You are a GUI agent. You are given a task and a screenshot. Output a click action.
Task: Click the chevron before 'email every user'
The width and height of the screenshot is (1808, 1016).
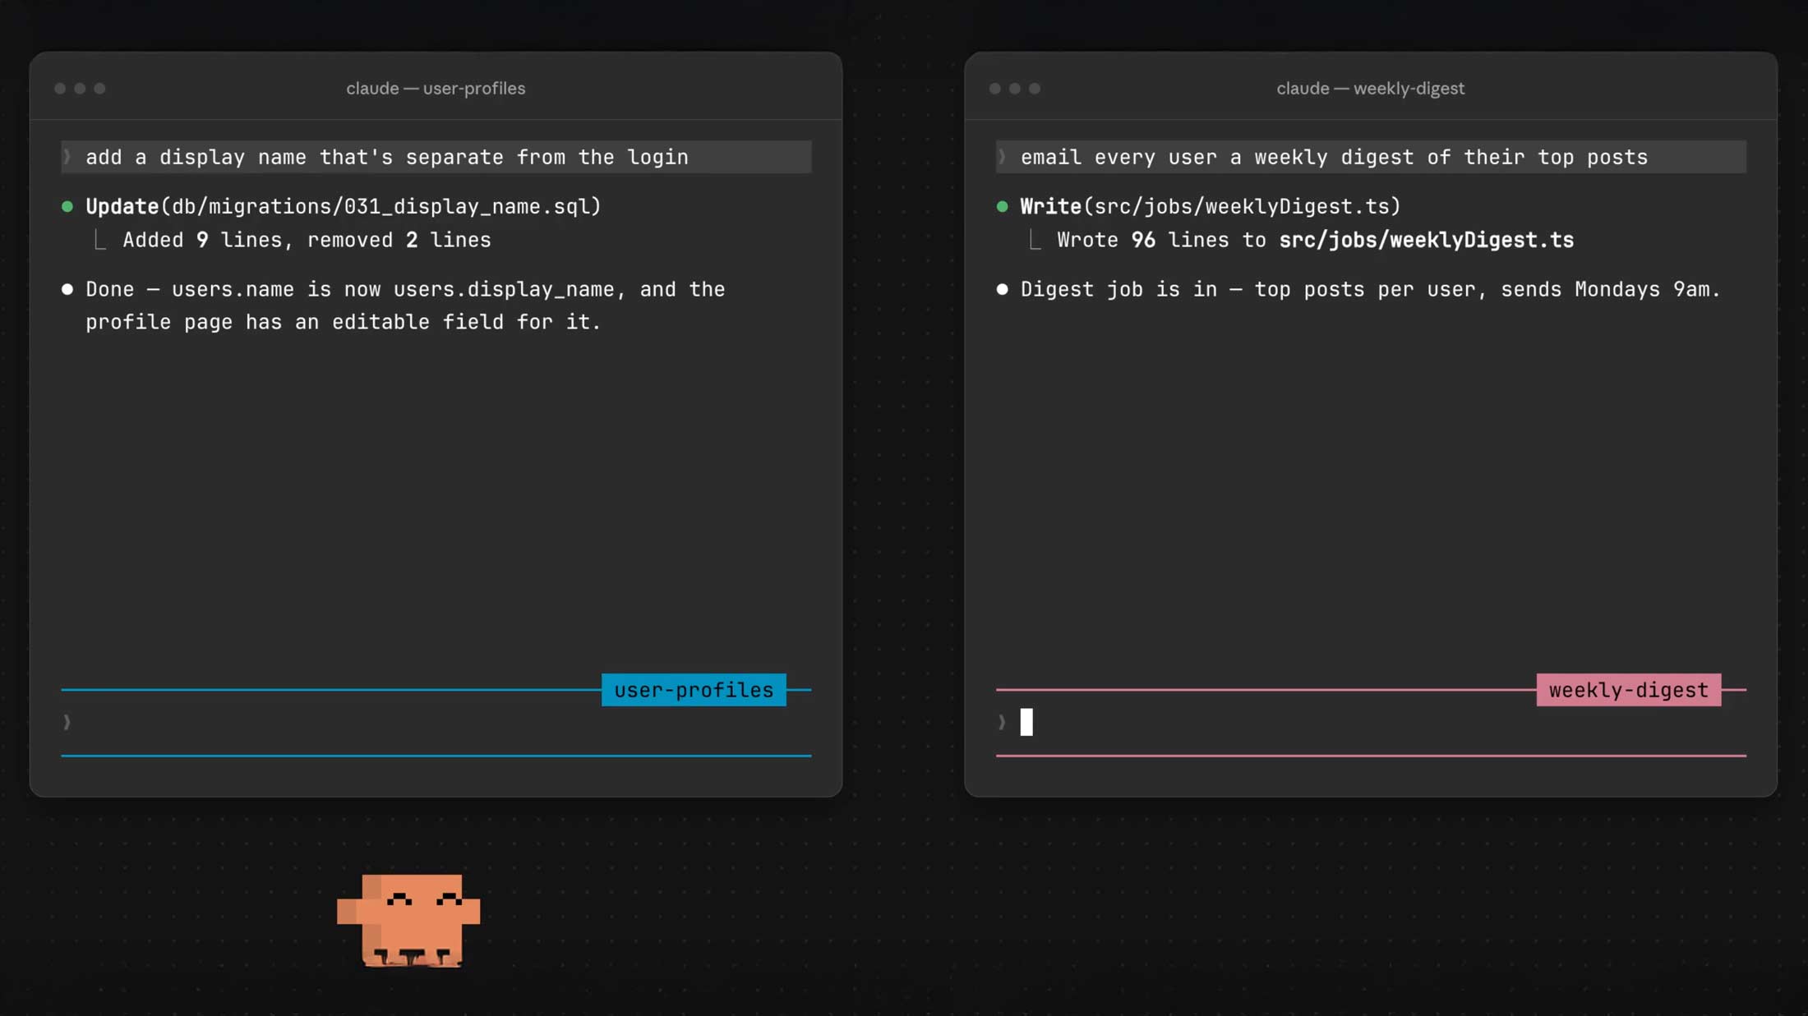click(x=1002, y=157)
